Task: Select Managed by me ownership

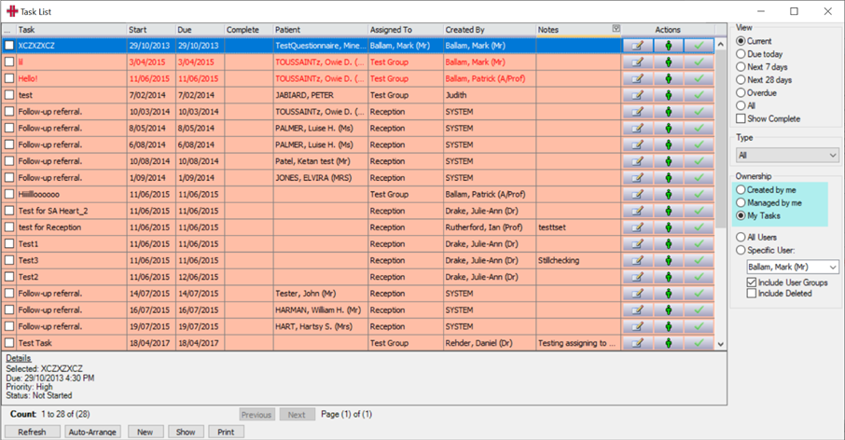Action: (x=741, y=202)
